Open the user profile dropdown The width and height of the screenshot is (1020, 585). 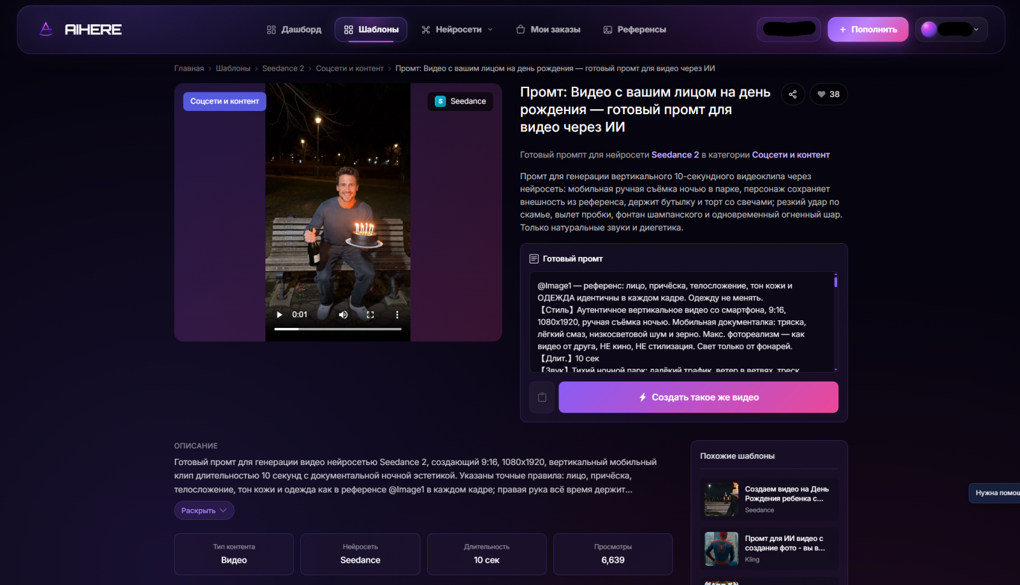952,29
